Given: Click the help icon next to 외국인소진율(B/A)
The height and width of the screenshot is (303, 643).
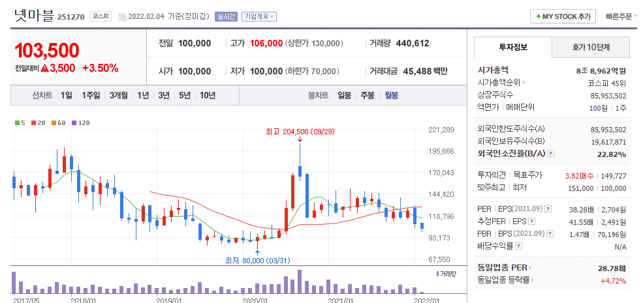Looking at the screenshot, I should point(551,154).
